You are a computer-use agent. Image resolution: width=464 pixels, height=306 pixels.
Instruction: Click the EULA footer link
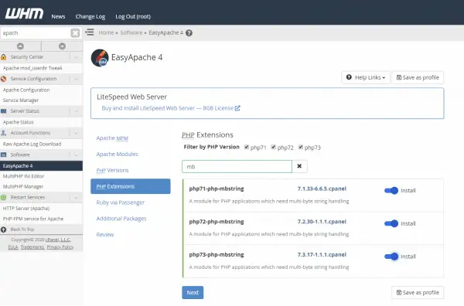pos(13,247)
